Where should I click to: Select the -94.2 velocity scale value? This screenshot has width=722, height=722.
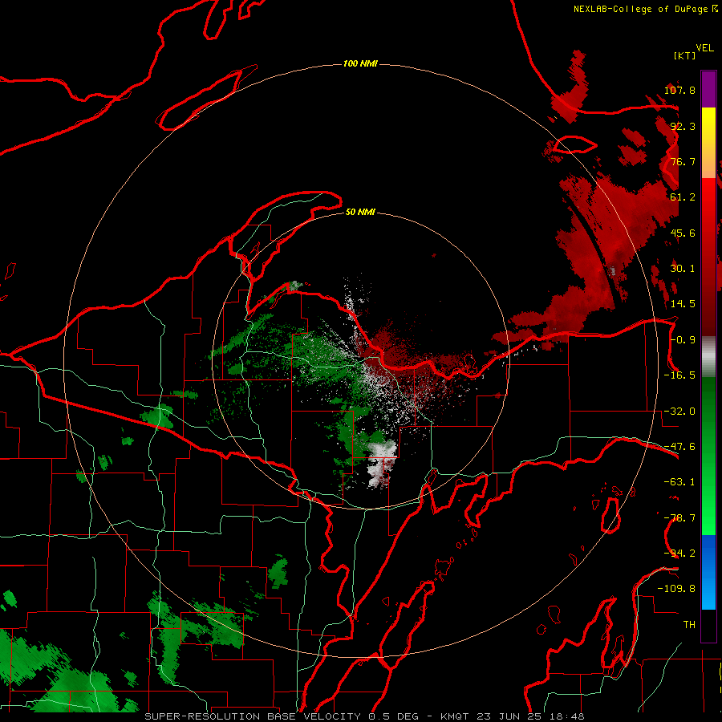click(x=679, y=554)
